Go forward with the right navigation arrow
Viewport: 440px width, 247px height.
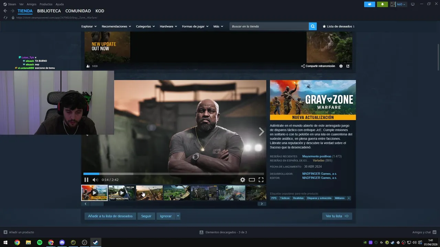[12, 11]
